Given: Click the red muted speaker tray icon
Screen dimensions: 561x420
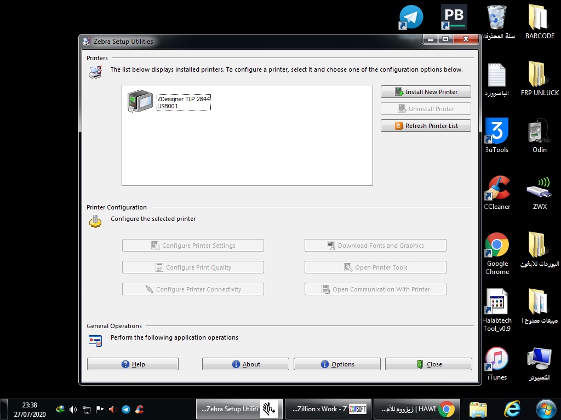Looking at the screenshot, I should (x=113, y=410).
